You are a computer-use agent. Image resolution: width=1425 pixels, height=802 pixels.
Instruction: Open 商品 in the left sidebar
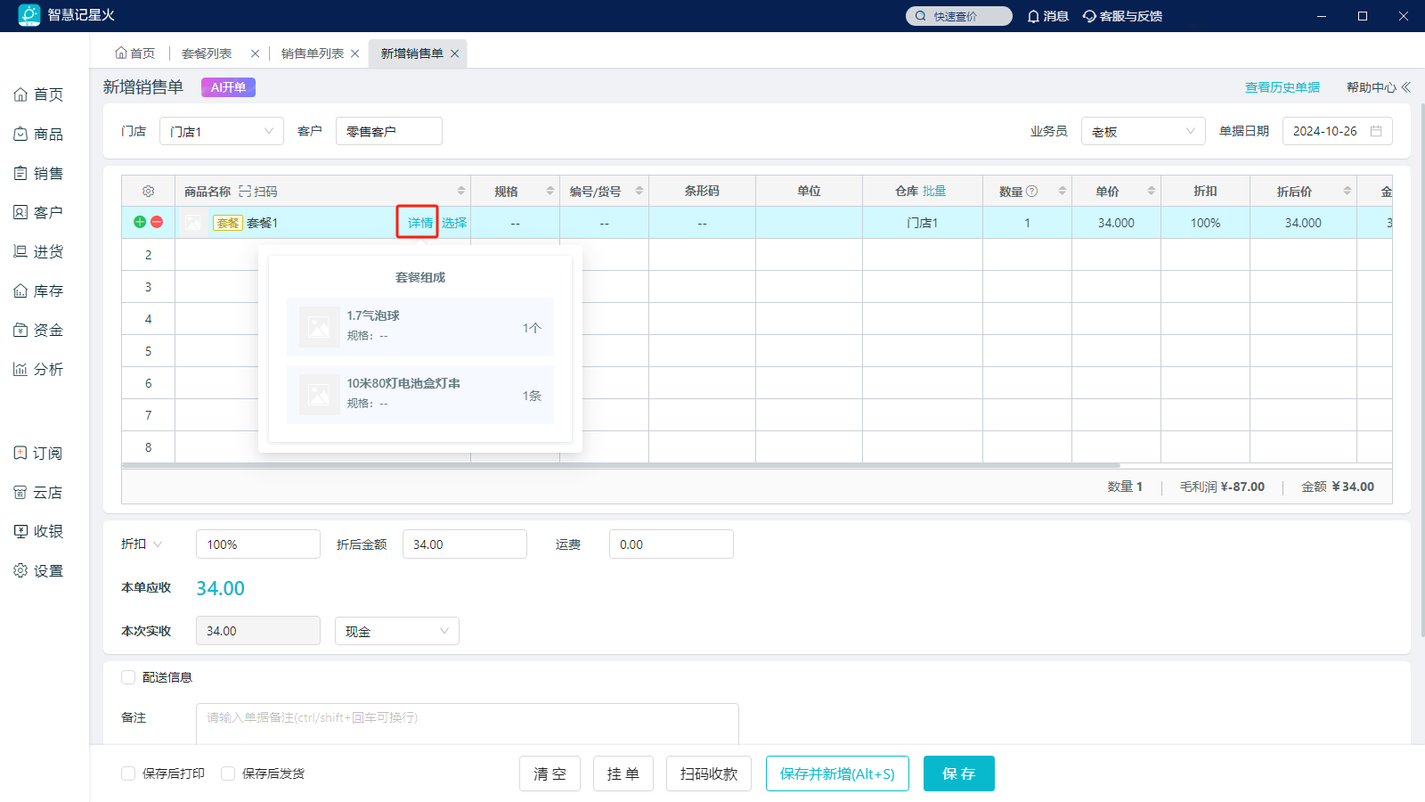pos(38,134)
